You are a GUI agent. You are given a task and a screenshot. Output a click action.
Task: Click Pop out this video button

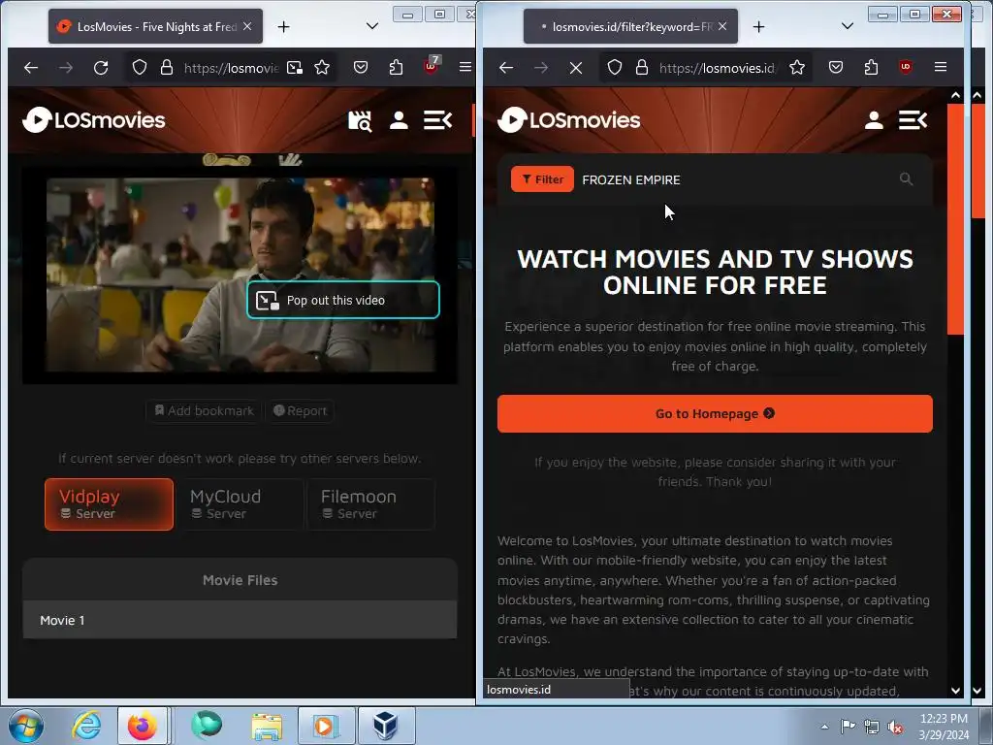coord(343,300)
